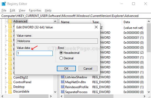Select the Discardable key in tree
The width and height of the screenshot is (151, 98).
(x=21, y=92)
